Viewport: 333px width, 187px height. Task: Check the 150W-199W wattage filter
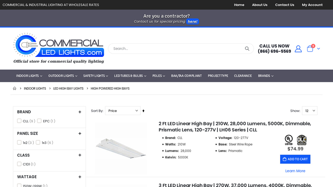19,185
